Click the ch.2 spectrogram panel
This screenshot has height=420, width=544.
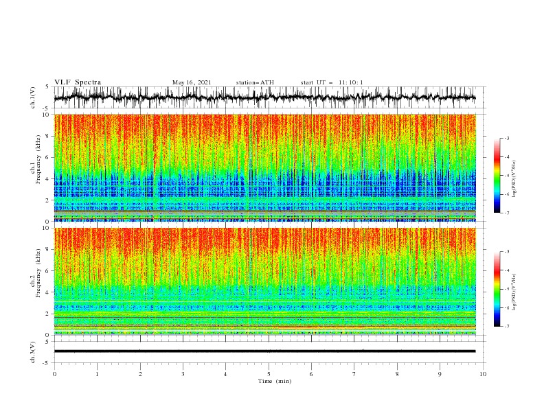pyautogui.click(x=265, y=281)
